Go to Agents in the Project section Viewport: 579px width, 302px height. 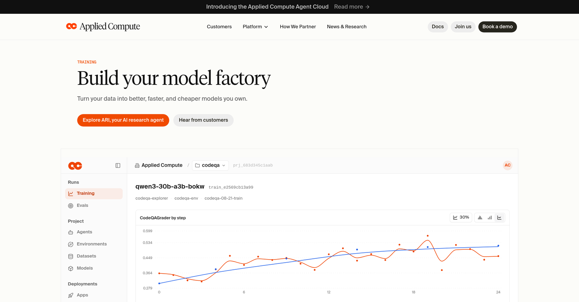[x=94, y=232]
